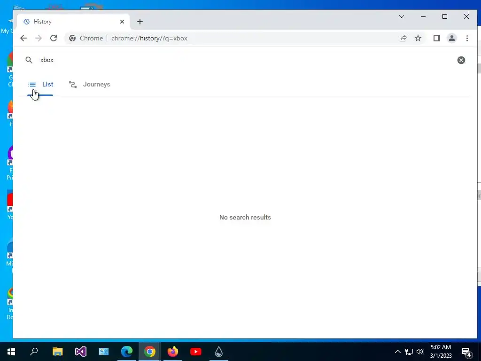Close the History tab
481x361 pixels.
[x=122, y=22]
